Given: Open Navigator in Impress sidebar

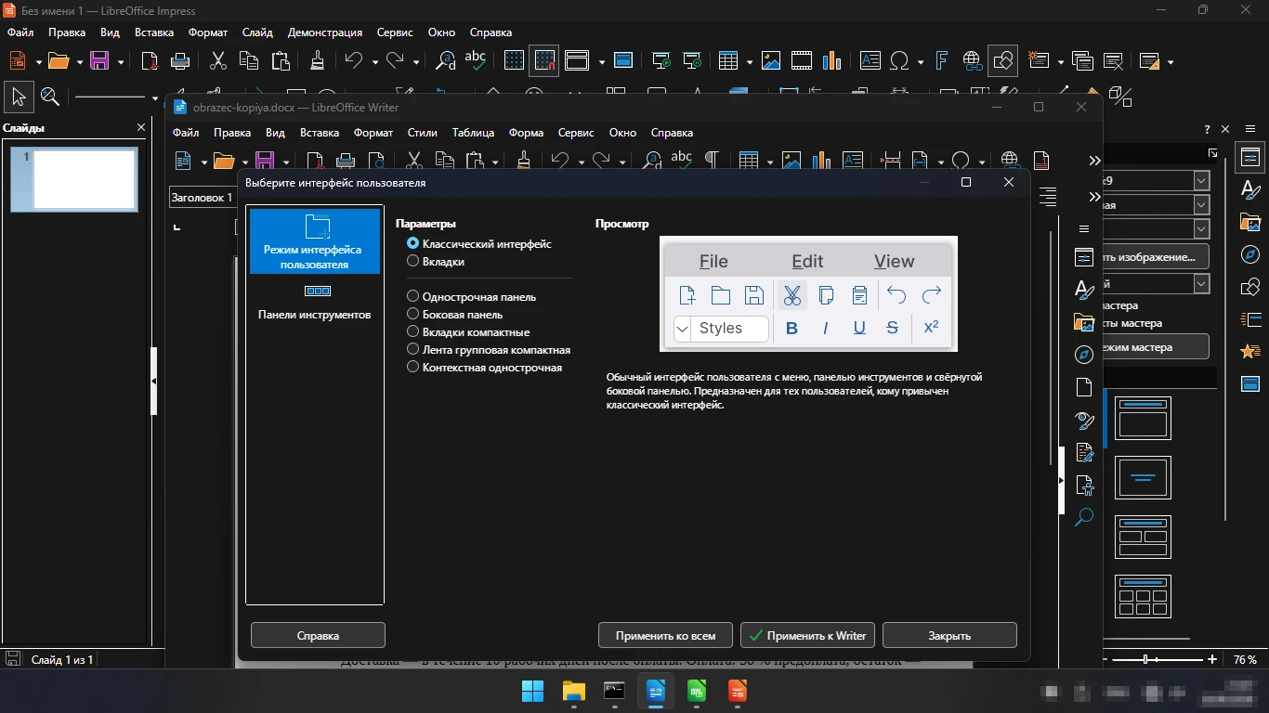Looking at the screenshot, I should pyautogui.click(x=1250, y=254).
